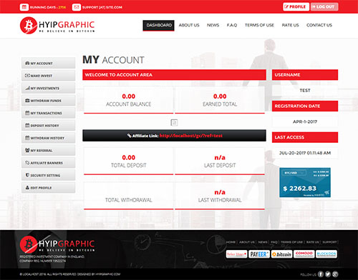Open Security Setting in sidebar
This screenshot has width=358, height=280.
pyautogui.click(x=48, y=175)
